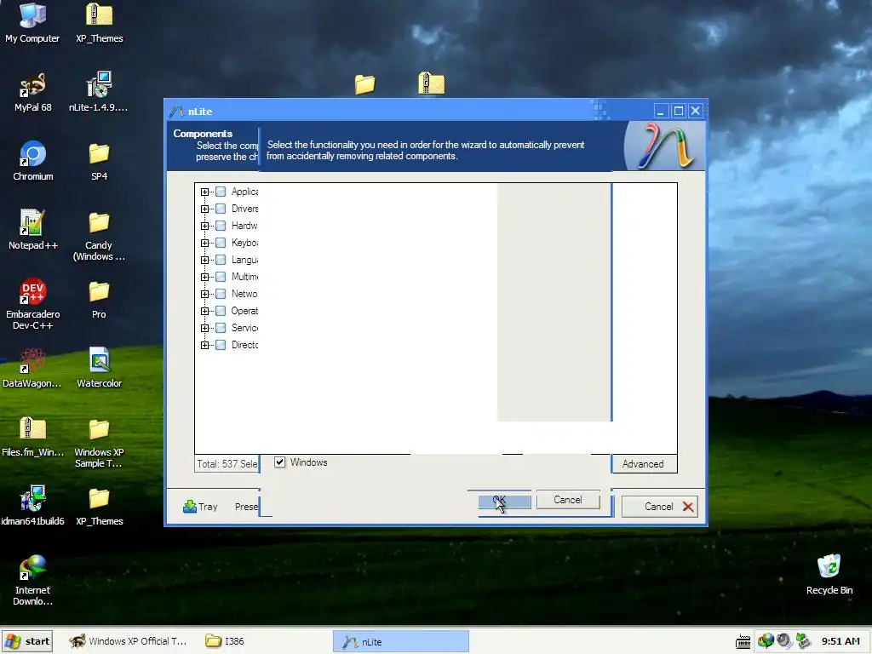Select the Files.fm_Win zip archive

click(x=32, y=437)
